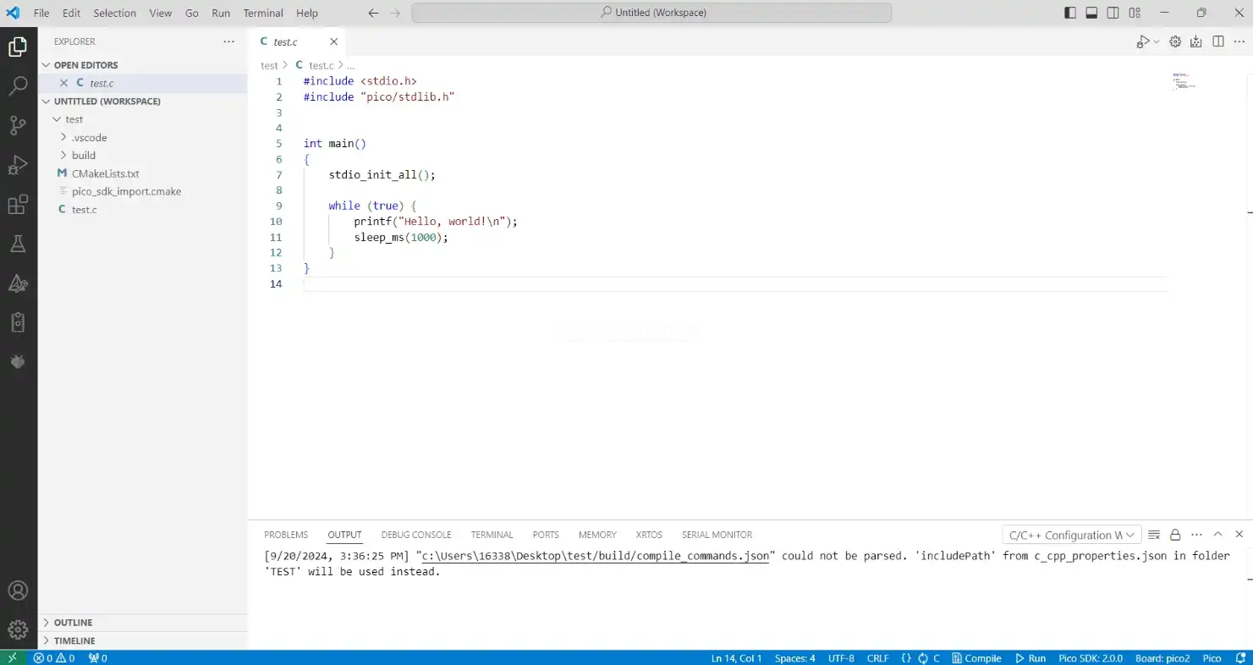The image size is (1253, 665).
Task: Open CMakeLists.txt from the explorer
Action: click(x=105, y=173)
